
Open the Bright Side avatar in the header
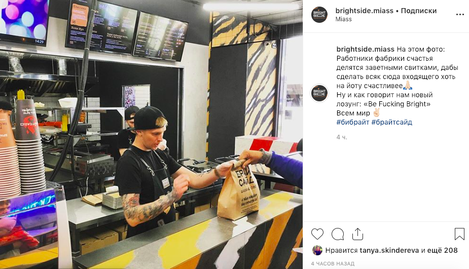319,15
